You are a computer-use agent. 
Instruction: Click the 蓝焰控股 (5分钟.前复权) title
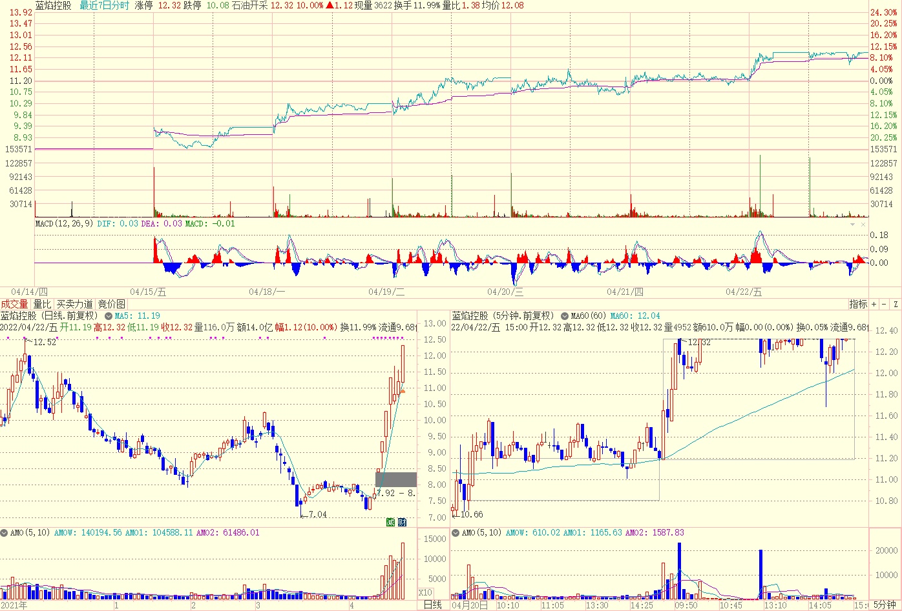tap(503, 316)
